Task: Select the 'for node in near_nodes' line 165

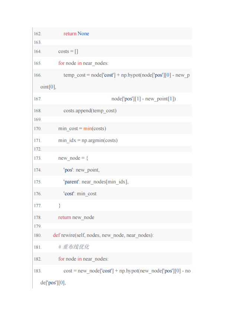Action: (83, 63)
